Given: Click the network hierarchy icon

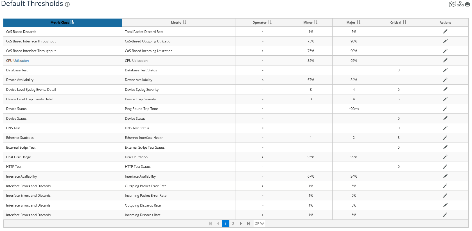Looking at the screenshot, I should tap(460, 4).
